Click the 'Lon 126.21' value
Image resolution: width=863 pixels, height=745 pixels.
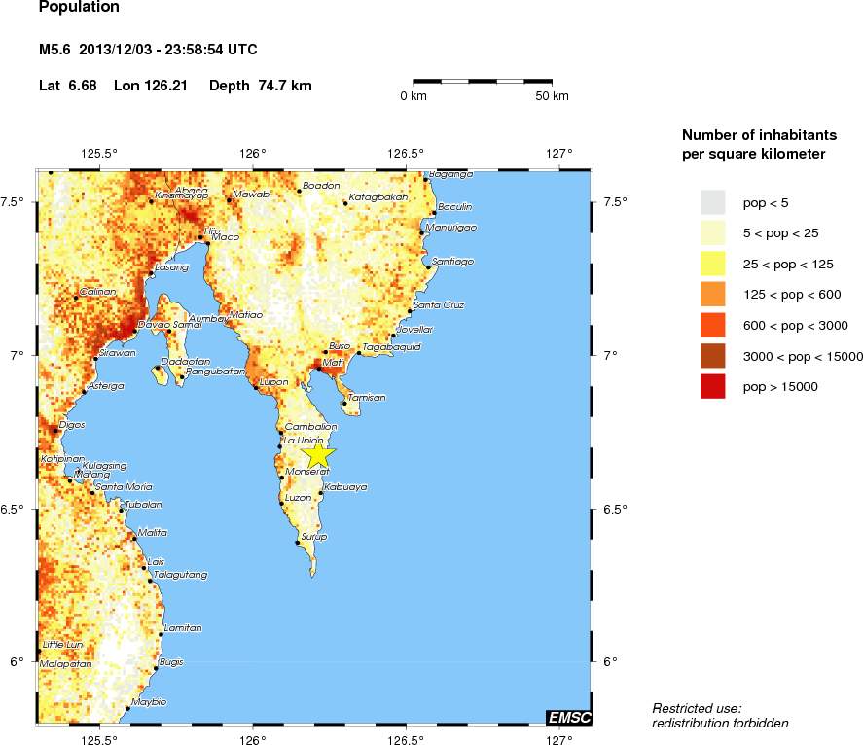tap(150, 86)
